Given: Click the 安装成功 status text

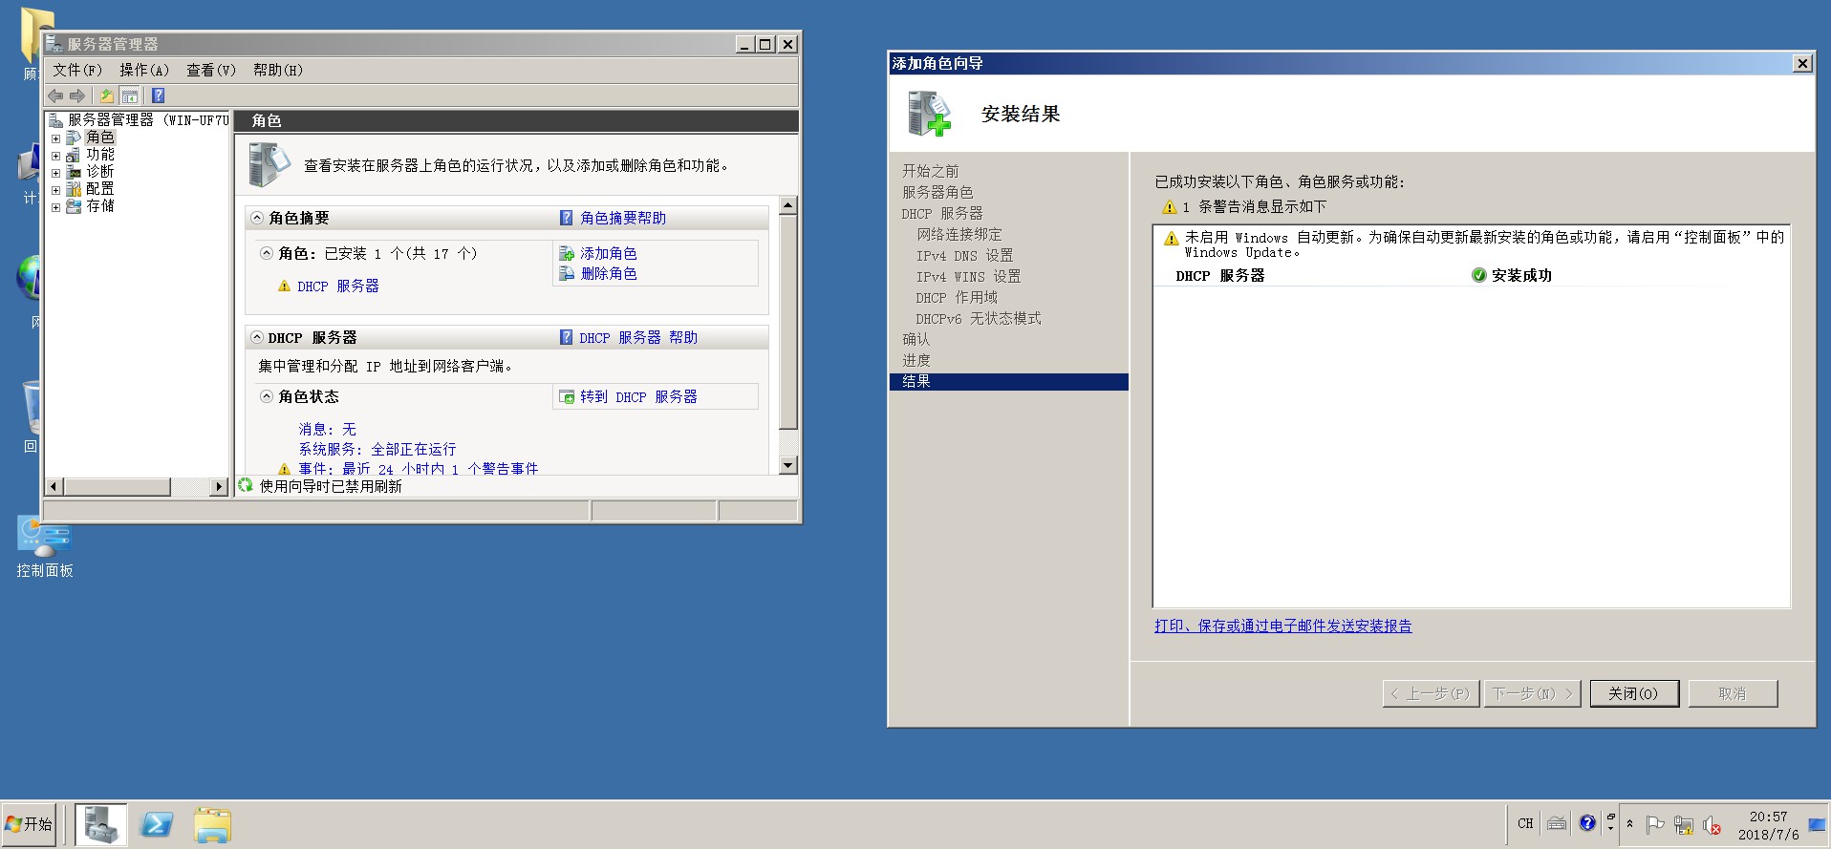Looking at the screenshot, I should 1521,275.
